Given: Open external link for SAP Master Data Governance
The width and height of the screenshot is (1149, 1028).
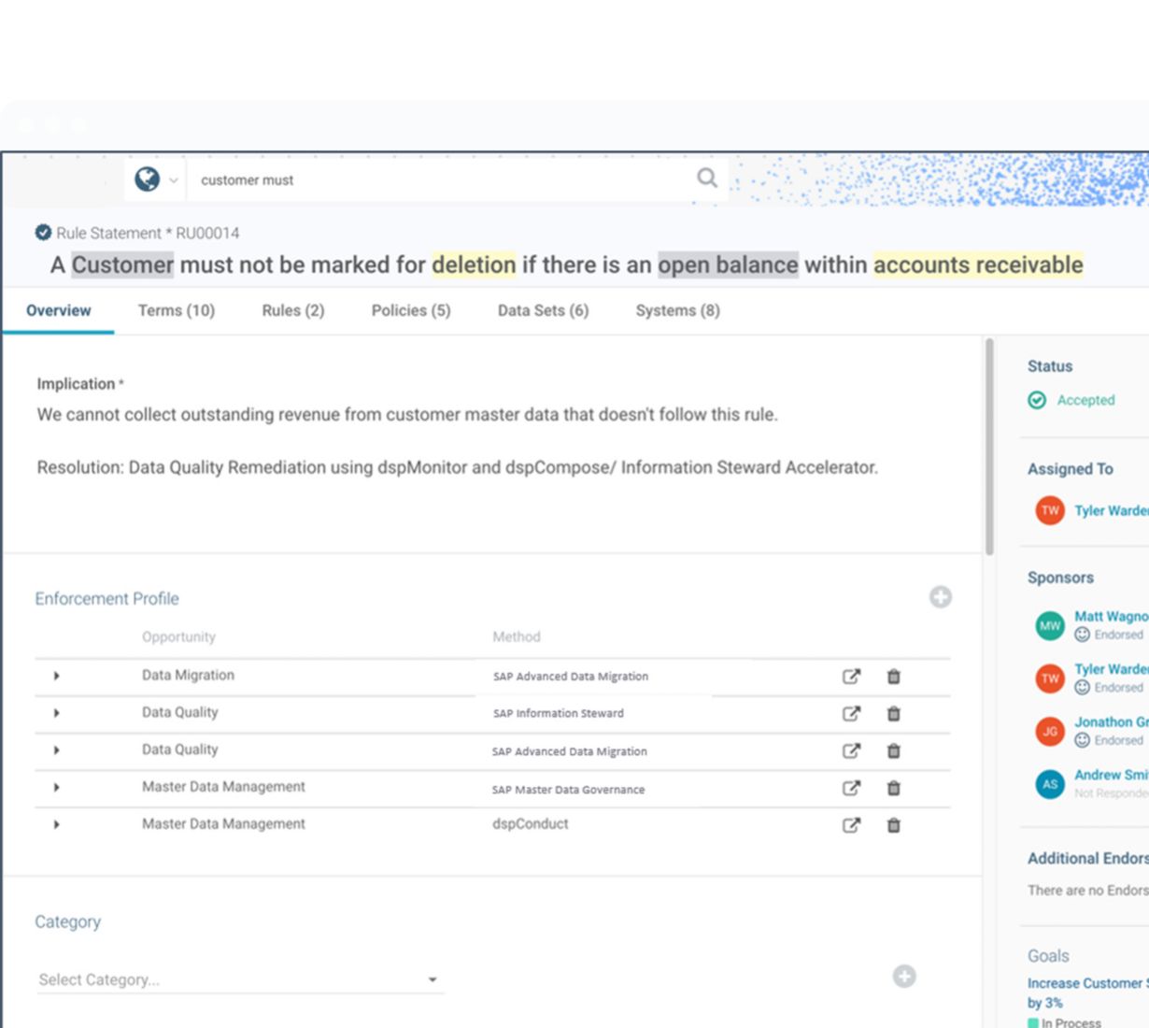Looking at the screenshot, I should [851, 788].
